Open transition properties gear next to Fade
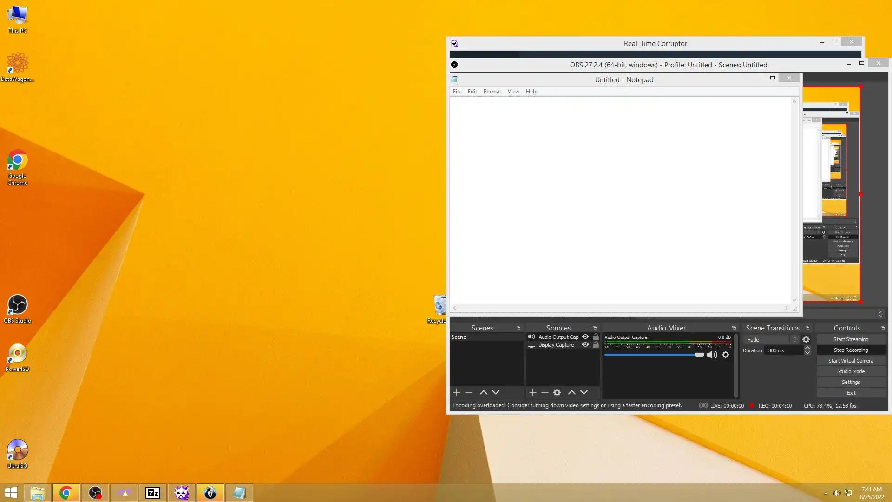Image resolution: width=892 pixels, height=502 pixels. (806, 339)
